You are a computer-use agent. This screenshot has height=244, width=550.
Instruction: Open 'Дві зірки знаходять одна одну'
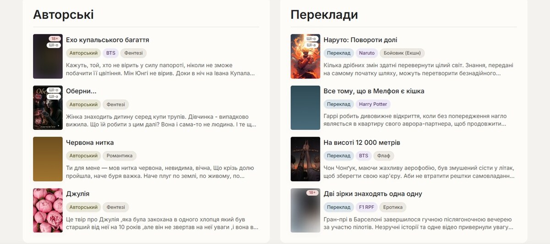(373, 194)
